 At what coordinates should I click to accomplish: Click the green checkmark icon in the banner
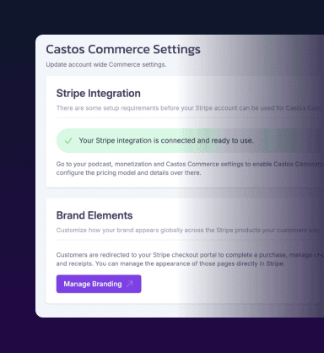(68, 140)
